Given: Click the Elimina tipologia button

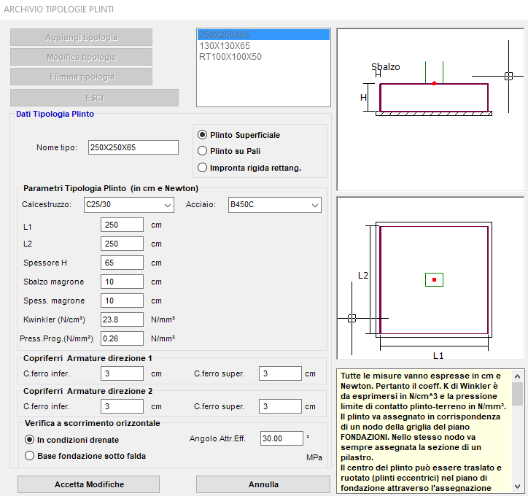Looking at the screenshot, I should click(81, 77).
